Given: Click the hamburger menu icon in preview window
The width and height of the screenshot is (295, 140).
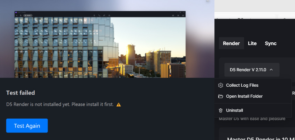Looking at the screenshot, I should click(x=17, y=15).
